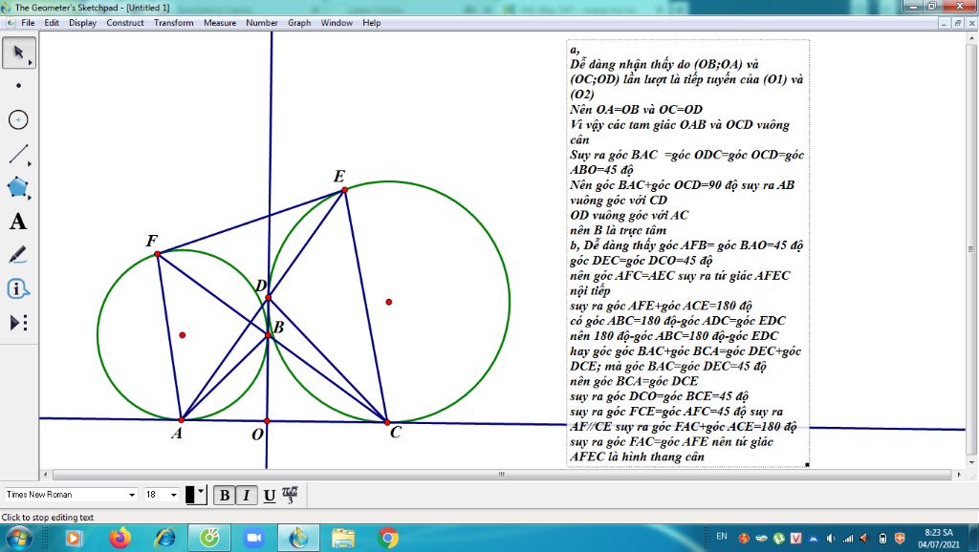Image resolution: width=979 pixels, height=552 pixels.
Task: Toggle Bold text formatting
Action: point(225,496)
